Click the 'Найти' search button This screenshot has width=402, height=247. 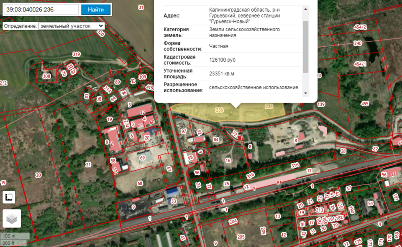point(96,9)
